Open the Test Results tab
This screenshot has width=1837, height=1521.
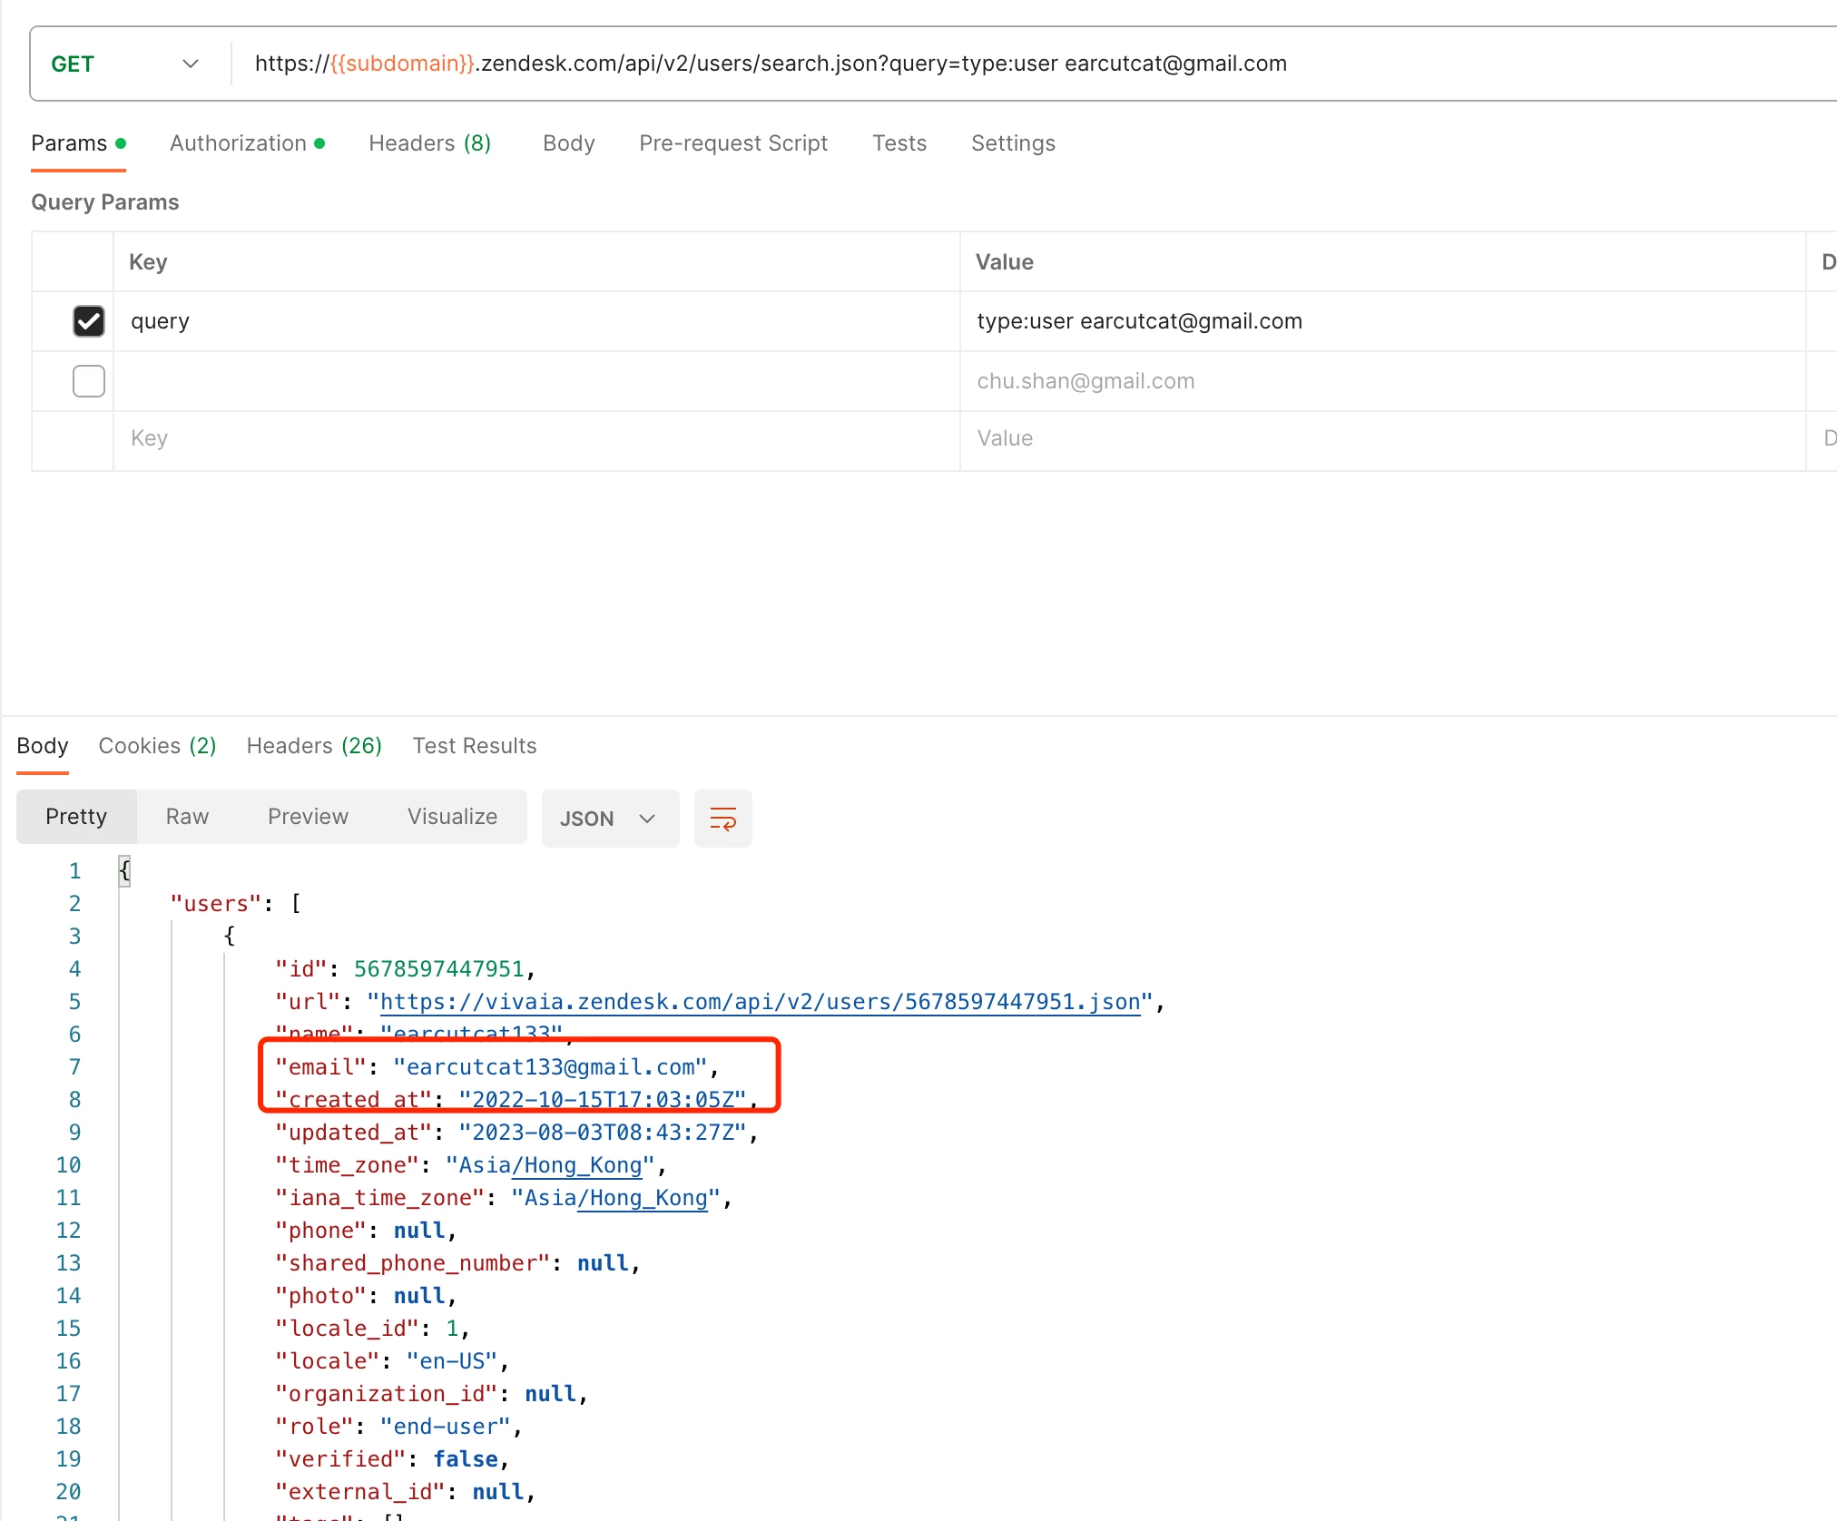(x=474, y=746)
